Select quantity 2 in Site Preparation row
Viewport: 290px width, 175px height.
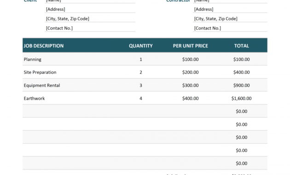tap(141, 72)
